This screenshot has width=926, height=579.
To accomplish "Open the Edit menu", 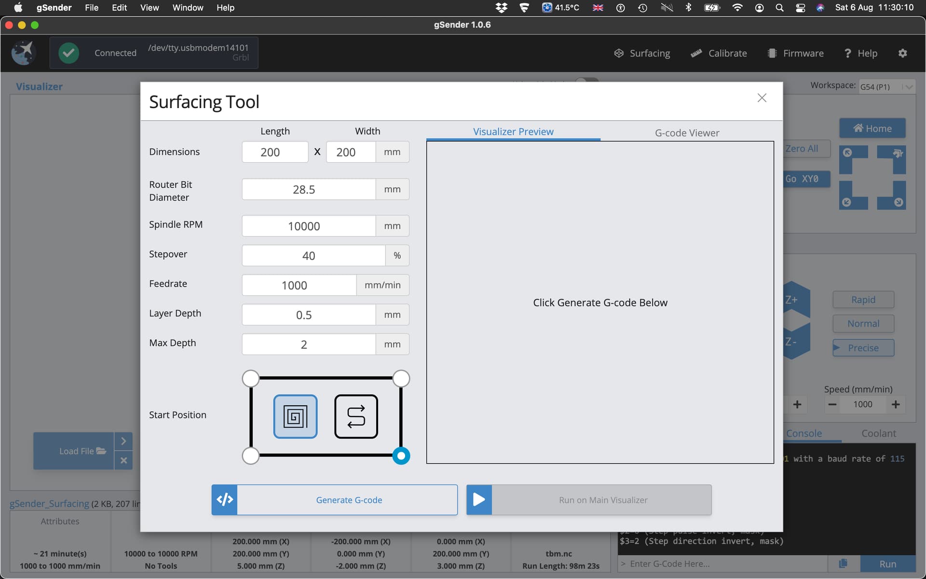I will tap(119, 8).
